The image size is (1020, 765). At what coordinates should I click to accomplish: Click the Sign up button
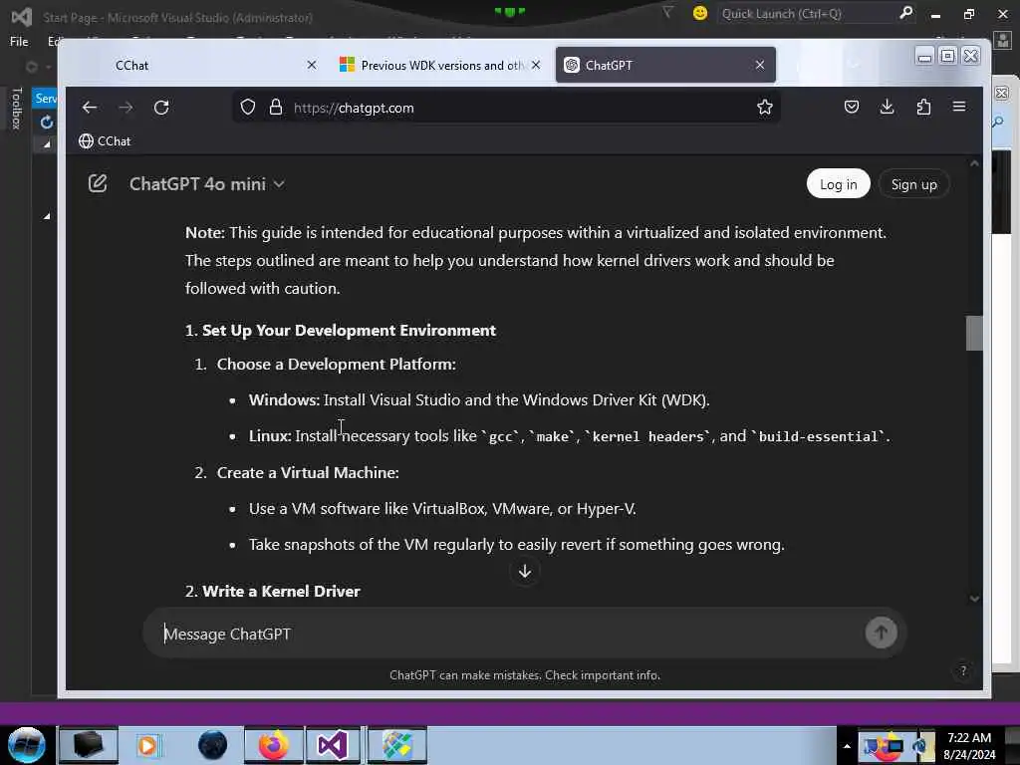click(914, 184)
